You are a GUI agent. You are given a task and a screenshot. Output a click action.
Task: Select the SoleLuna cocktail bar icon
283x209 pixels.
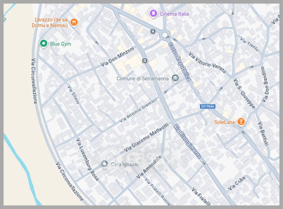241,122
